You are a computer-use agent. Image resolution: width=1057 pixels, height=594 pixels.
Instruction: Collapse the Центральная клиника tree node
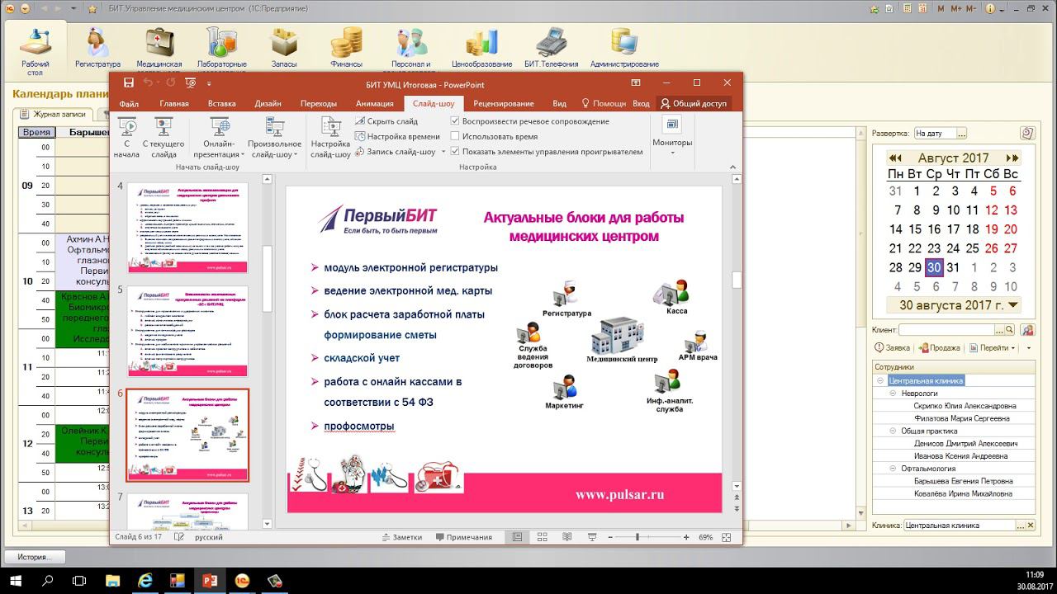point(880,381)
